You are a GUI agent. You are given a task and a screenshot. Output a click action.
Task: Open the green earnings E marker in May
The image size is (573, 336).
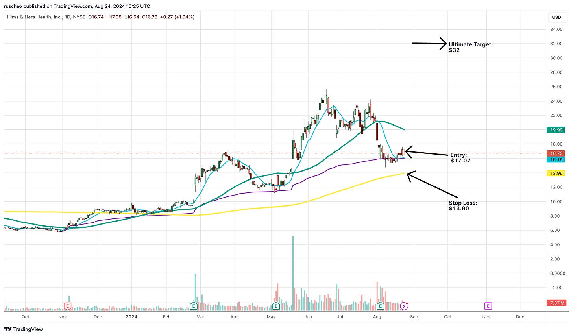click(276, 306)
